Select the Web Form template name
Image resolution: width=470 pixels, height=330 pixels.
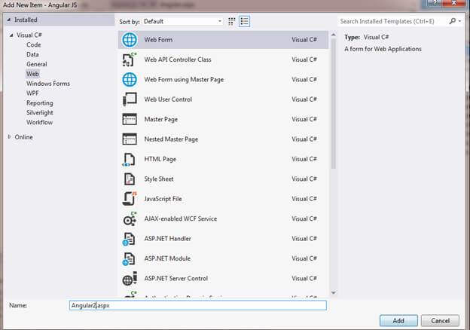point(158,40)
